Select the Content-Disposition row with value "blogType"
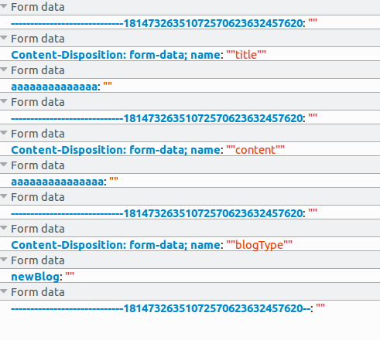The width and height of the screenshot is (380, 340). coord(190,245)
